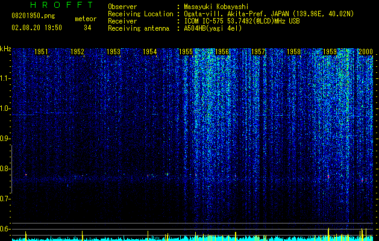Click the Receiving Location label
The image size is (379, 241).
coord(140,14)
